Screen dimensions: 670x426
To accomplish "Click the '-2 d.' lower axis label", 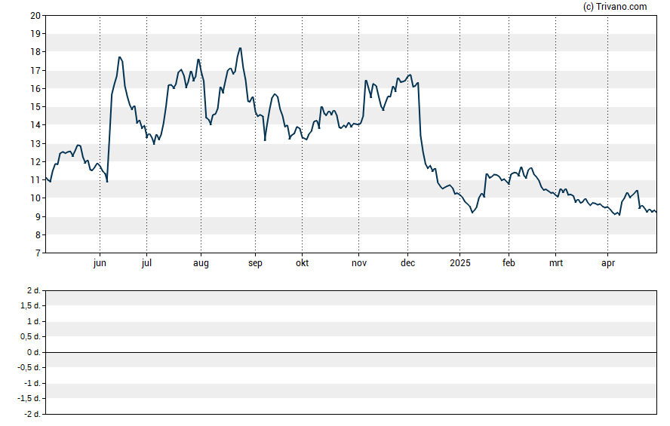I will point(32,414).
